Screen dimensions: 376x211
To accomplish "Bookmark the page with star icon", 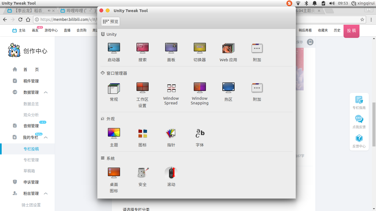I will [362, 20].
